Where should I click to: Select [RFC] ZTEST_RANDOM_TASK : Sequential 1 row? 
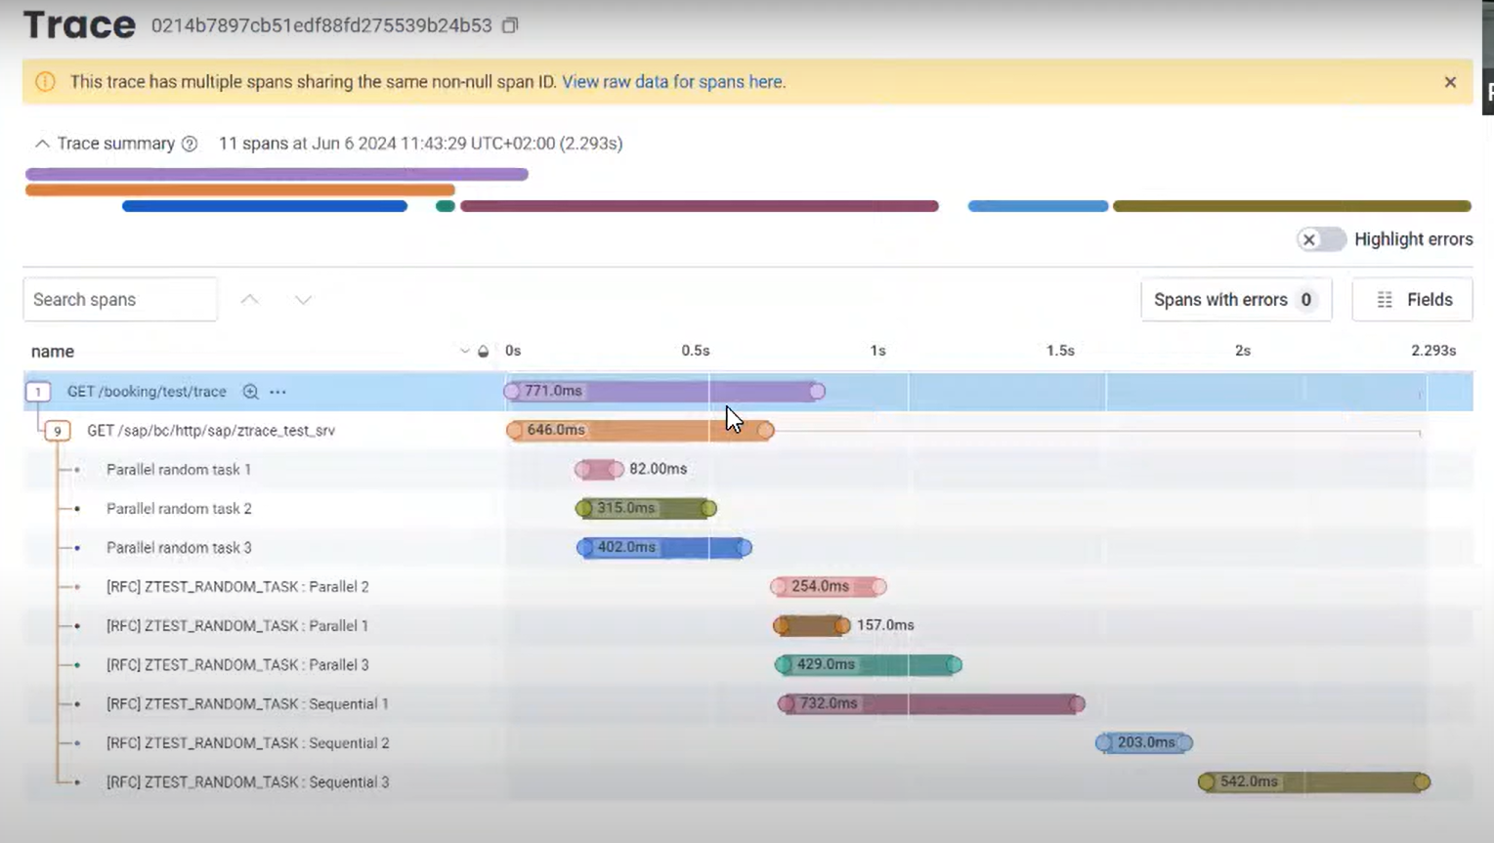(747, 704)
